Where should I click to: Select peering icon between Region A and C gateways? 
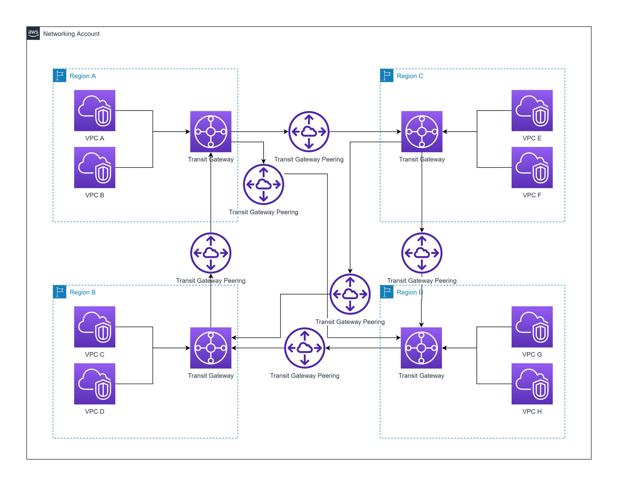click(309, 132)
